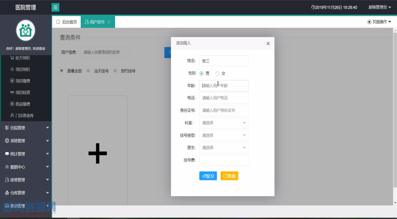397x219 pixels.
Task: Close the 用户挂号 tab with its X
Action: (109, 22)
